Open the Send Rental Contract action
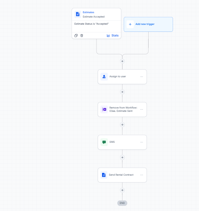Image resolution: width=199 pixels, height=211 pixels. (122, 175)
